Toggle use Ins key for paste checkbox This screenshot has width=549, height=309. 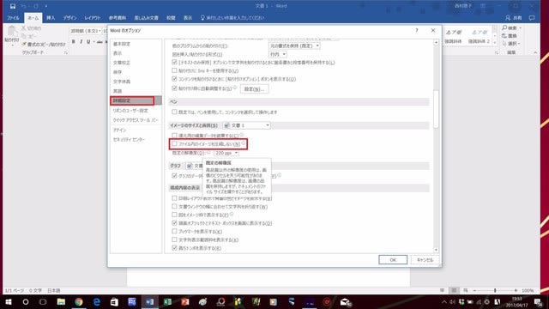174,70
